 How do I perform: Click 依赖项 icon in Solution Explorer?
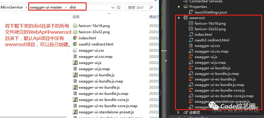[185, 112]
